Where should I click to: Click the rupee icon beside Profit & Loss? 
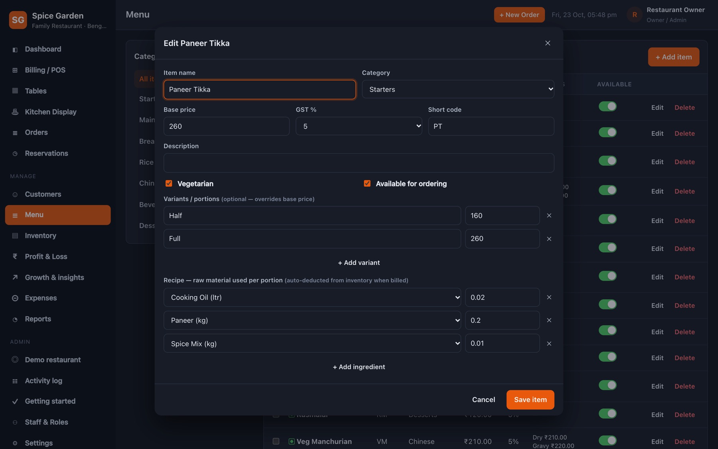tap(15, 257)
